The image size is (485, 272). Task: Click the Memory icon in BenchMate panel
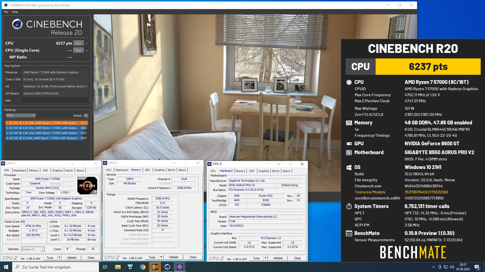point(349,123)
